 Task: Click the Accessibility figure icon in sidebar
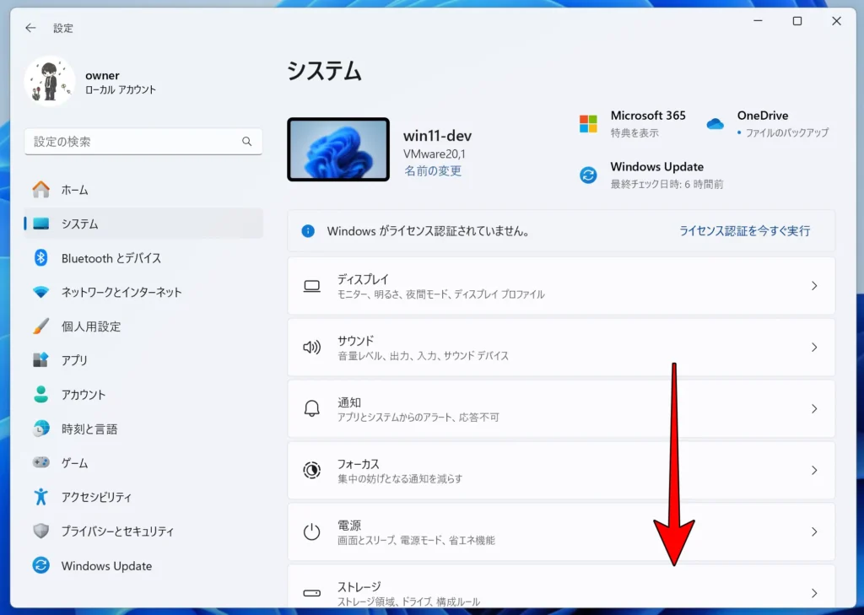point(40,497)
